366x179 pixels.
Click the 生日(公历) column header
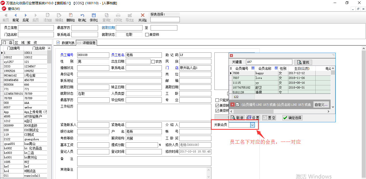[x=302, y=68]
